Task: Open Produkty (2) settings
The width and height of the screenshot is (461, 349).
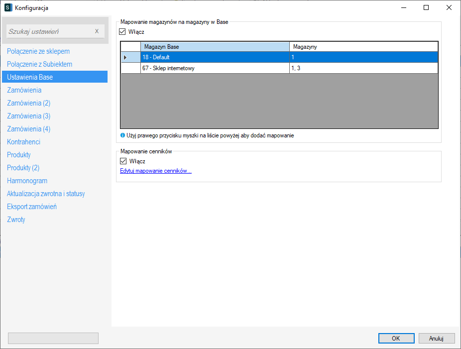Action: pyautogui.click(x=23, y=168)
